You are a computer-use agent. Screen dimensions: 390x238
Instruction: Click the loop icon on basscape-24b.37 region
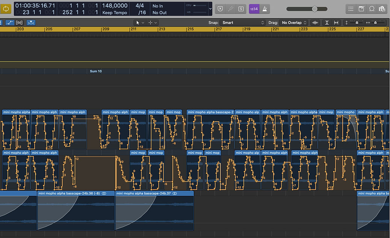tap(175, 193)
